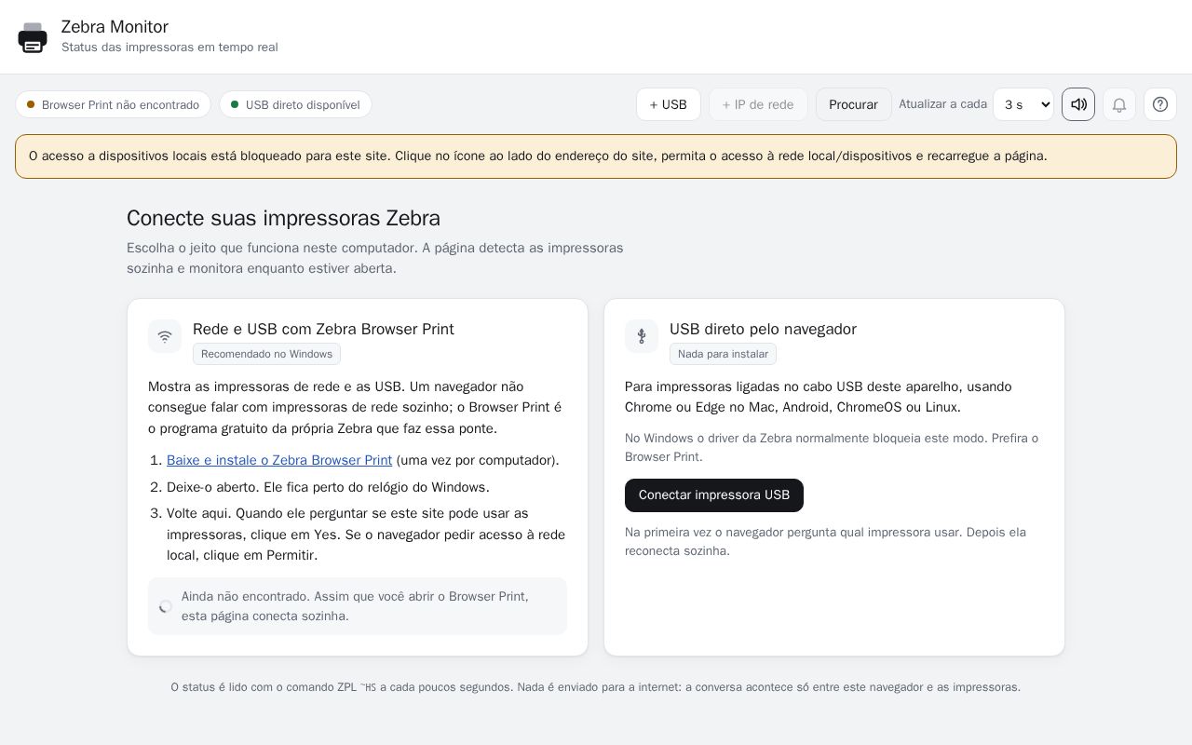Open "Baixe e instale o Zebra Browser Print" link
1192x745 pixels.
(x=279, y=460)
